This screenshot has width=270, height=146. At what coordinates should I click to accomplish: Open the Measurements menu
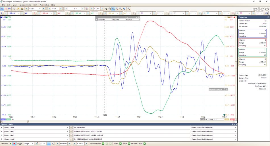coord(25,5)
